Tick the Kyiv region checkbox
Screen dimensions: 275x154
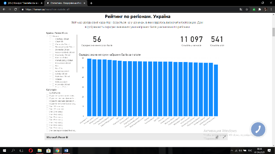pyautogui.click(x=53, y=65)
